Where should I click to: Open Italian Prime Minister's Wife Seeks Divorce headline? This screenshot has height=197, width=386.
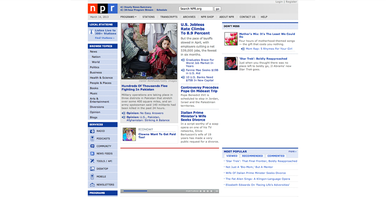(x=193, y=116)
